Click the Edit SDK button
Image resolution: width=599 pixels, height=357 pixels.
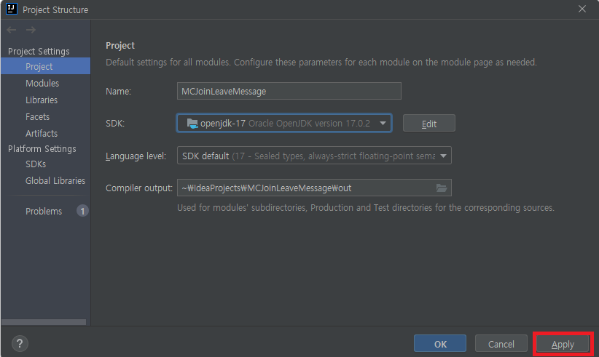pos(429,123)
